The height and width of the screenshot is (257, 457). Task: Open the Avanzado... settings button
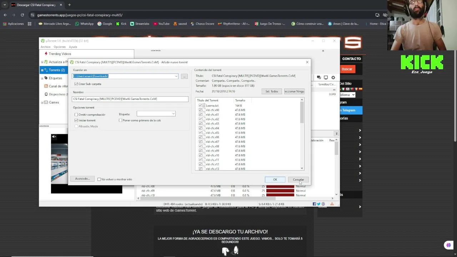coord(82,179)
